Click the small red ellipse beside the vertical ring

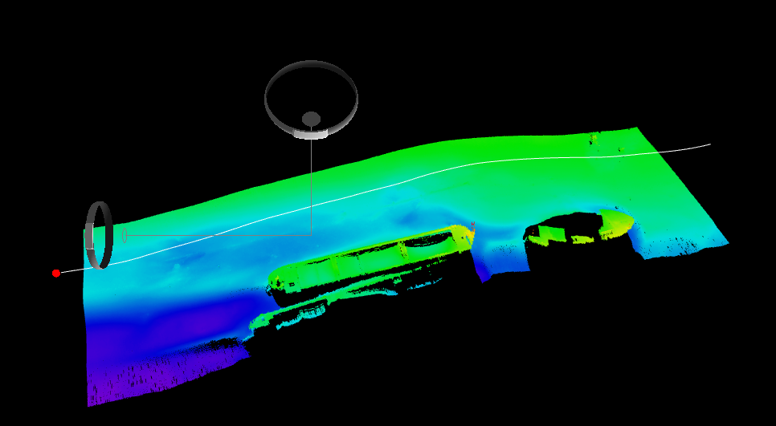[x=125, y=235]
